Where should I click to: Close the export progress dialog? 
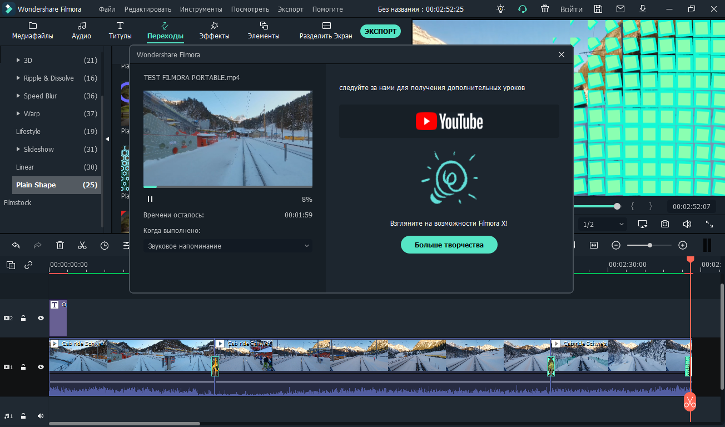pyautogui.click(x=562, y=54)
